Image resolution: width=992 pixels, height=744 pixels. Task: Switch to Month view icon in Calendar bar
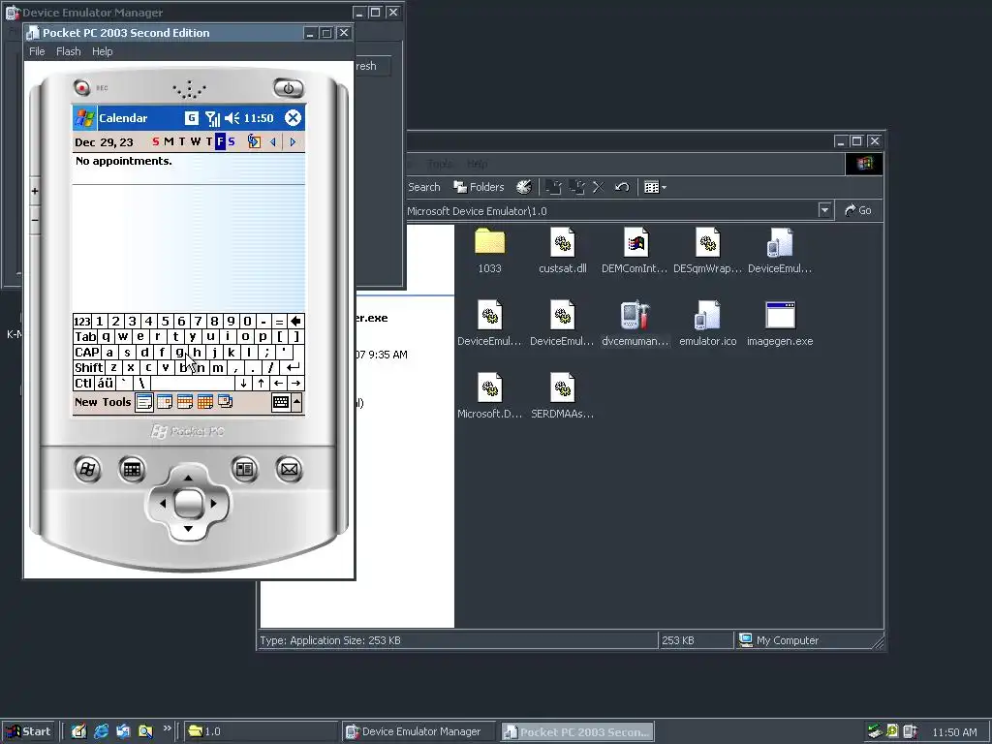coord(205,402)
